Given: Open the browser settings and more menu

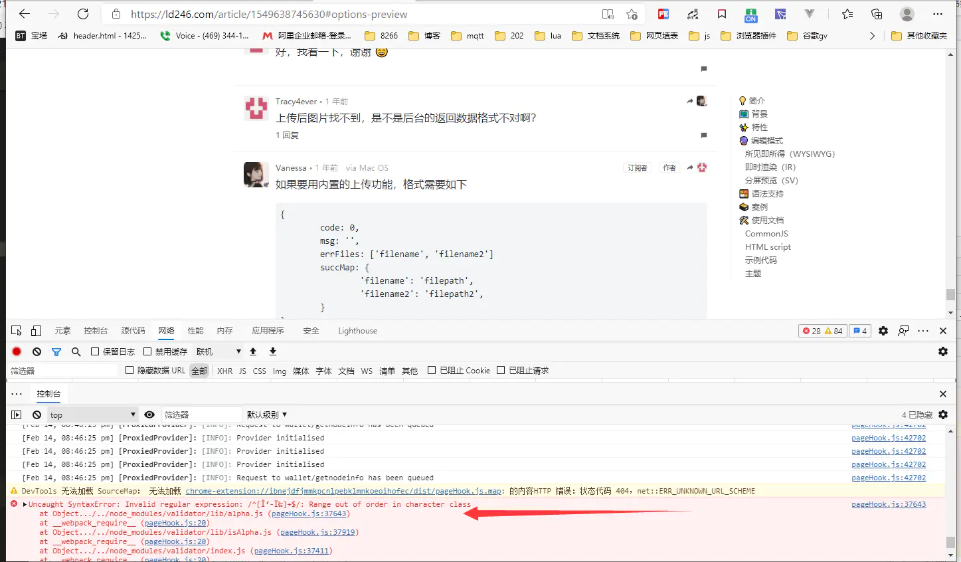Looking at the screenshot, I should pos(938,14).
